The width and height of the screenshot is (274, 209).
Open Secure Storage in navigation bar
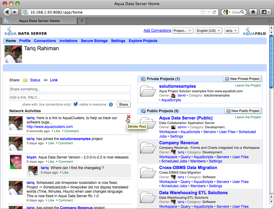[x=94, y=41]
